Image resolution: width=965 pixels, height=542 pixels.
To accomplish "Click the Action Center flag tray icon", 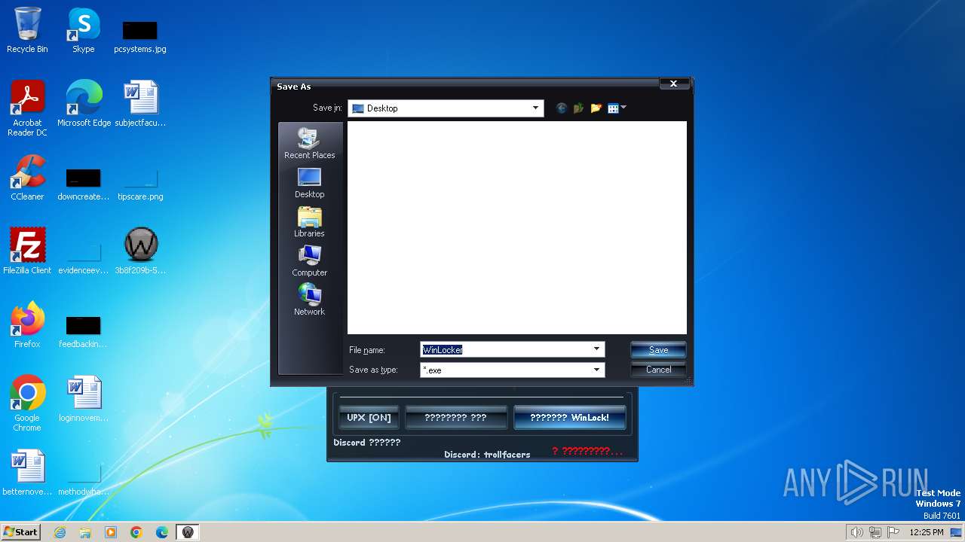I will click(893, 532).
